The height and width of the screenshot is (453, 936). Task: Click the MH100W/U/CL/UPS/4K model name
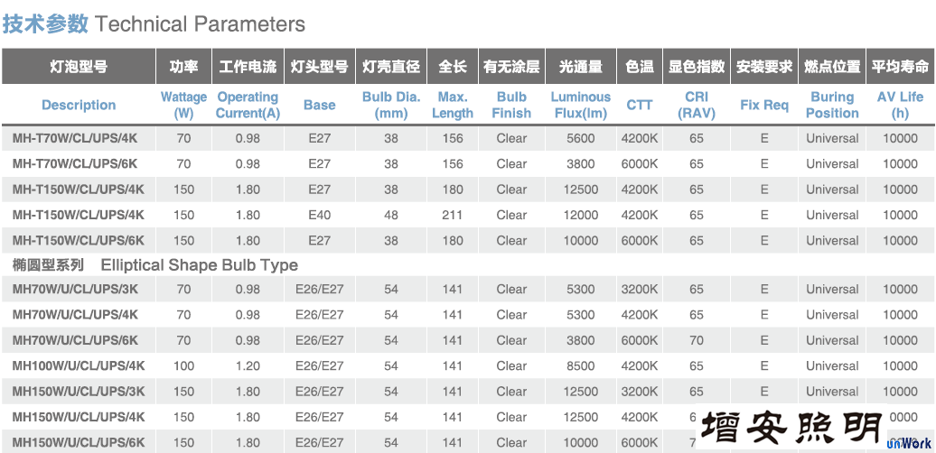[x=79, y=366]
